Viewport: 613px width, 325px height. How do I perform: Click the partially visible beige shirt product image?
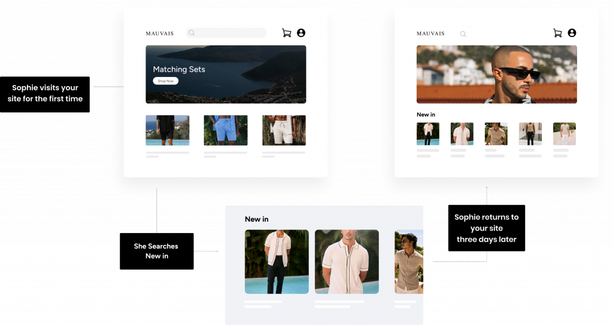pyautogui.click(x=409, y=262)
